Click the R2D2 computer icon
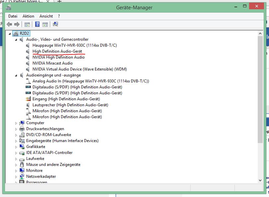The image size is (269, 197). tap(16, 33)
